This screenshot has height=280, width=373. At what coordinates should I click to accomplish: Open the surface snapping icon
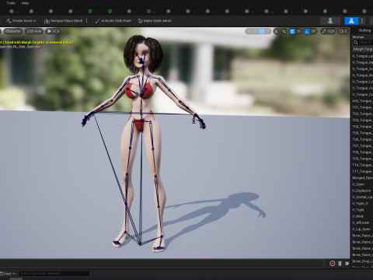[x=284, y=31]
